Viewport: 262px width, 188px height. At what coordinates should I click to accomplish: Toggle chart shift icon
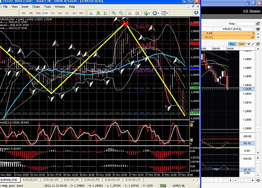click(137, 13)
